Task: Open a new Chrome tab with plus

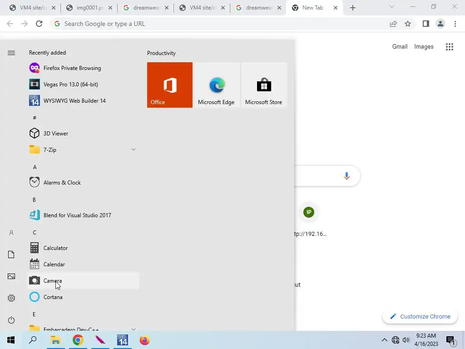Action: coord(352,8)
